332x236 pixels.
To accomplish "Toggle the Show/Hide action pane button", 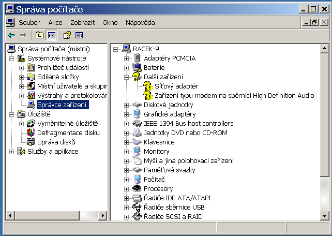I will click(x=79, y=35).
